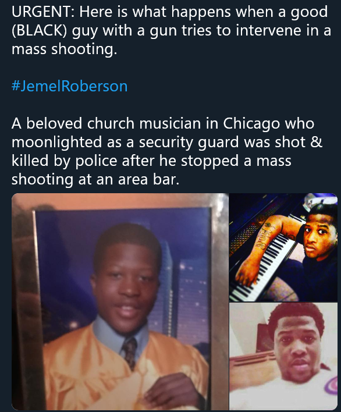
Task: Click the word (BLACK) in the tweet
Action: pyautogui.click(x=39, y=30)
